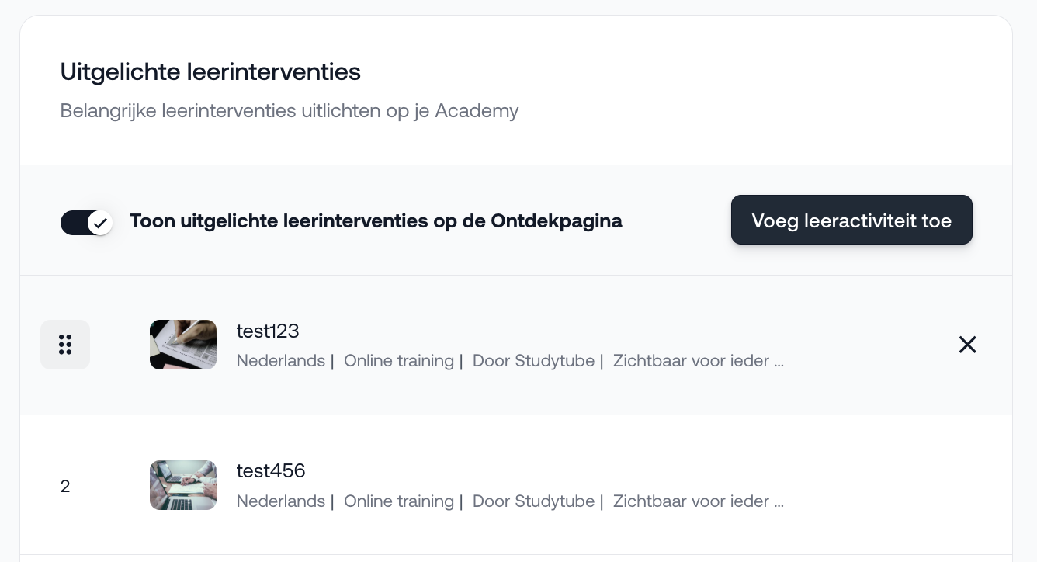The image size is (1037, 562).
Task: Click 'Online training' under test456
Action: click(399, 501)
